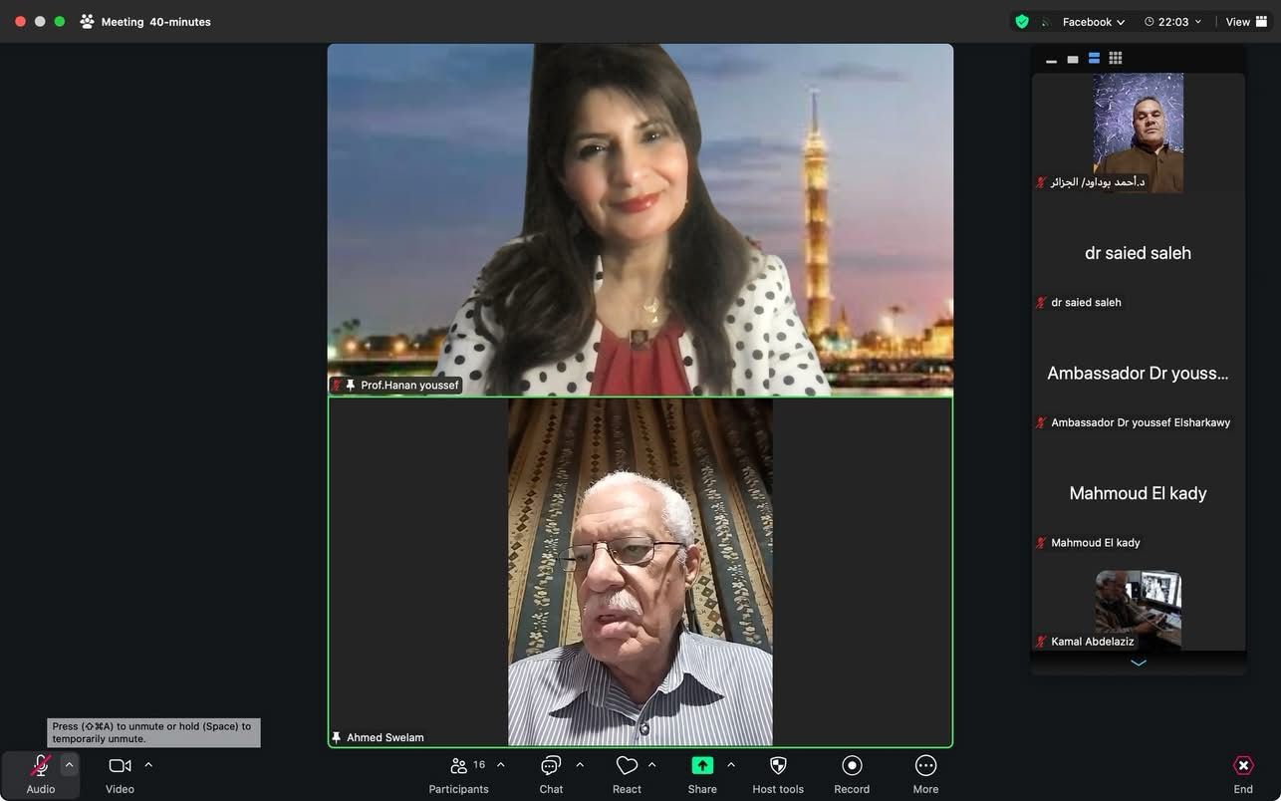The image size is (1281, 801).
Task: Toggle the camera with the Video button
Action: tap(120, 766)
